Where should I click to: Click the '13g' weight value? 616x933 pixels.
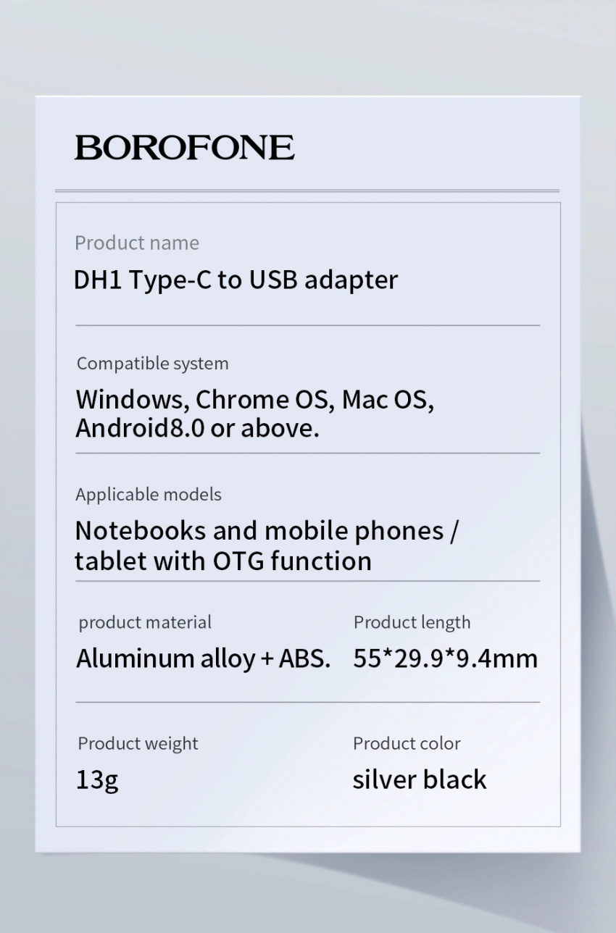pyautogui.click(x=97, y=780)
